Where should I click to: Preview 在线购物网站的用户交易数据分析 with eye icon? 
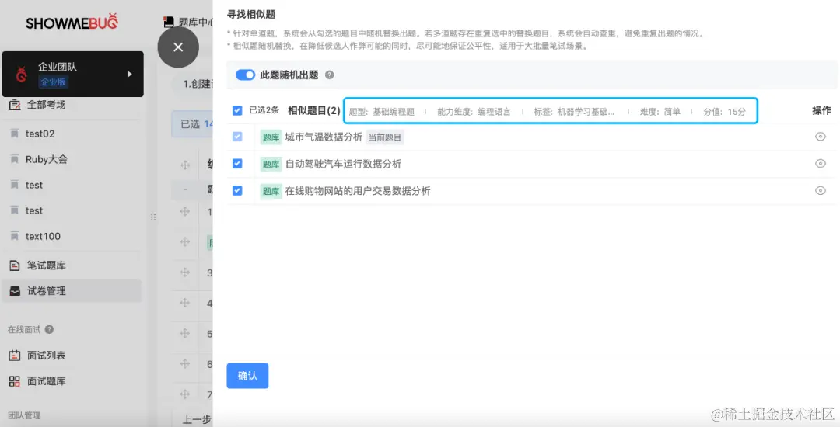(x=821, y=190)
